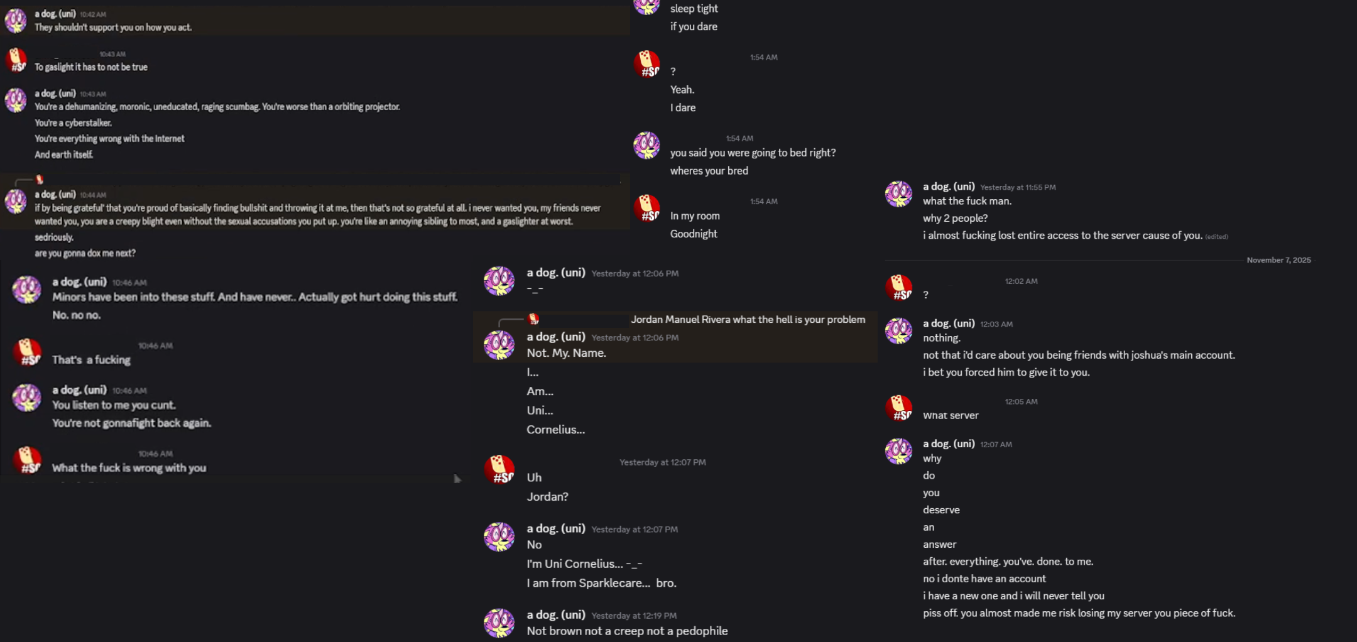This screenshot has height=642, width=1357.
Task: Open uni's avatar beside "Minors have been into" message
Action: click(x=27, y=289)
